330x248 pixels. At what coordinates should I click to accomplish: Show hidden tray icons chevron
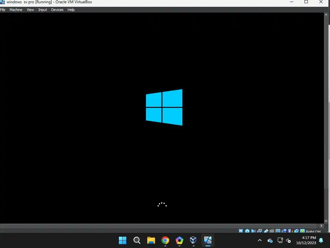click(260, 240)
